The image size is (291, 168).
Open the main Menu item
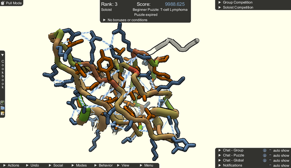pos(146,165)
